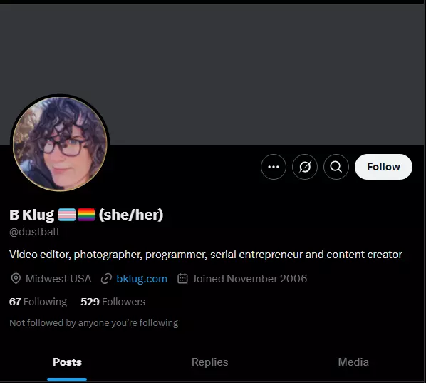Click the transgender flag emoji in name
Screen dimensions: 426x383
(x=67, y=215)
